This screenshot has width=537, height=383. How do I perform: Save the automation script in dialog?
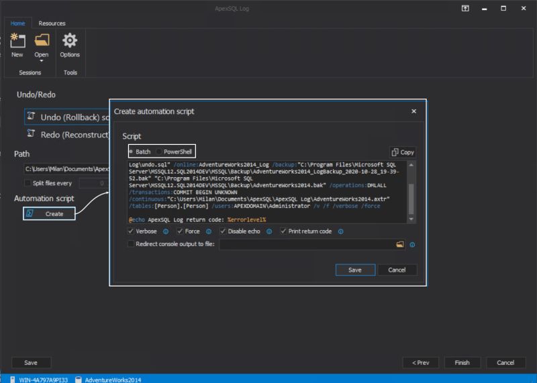tap(355, 270)
